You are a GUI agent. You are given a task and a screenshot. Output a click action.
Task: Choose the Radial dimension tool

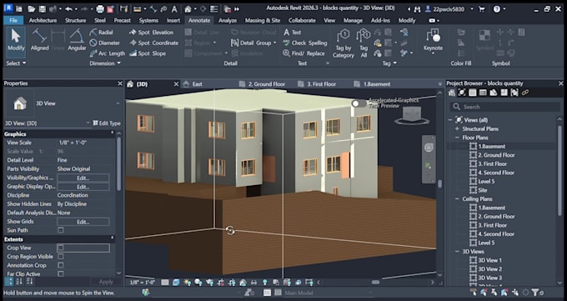point(101,33)
